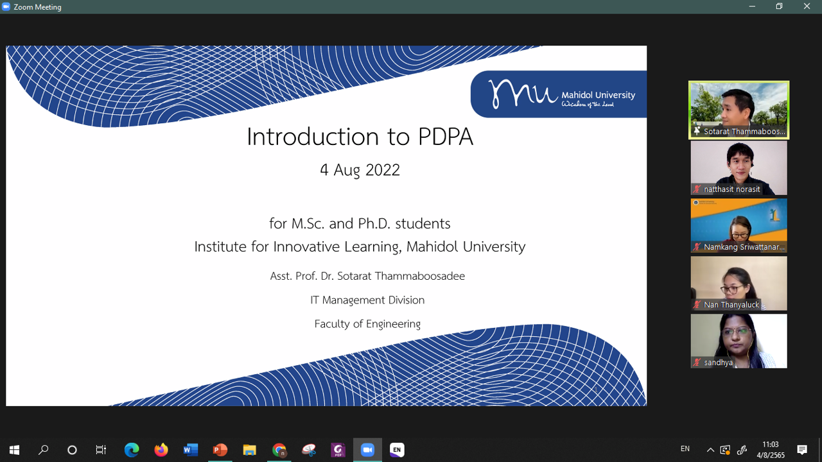822x462 pixels.
Task: Open PowerPoint from the taskbar
Action: click(220, 450)
